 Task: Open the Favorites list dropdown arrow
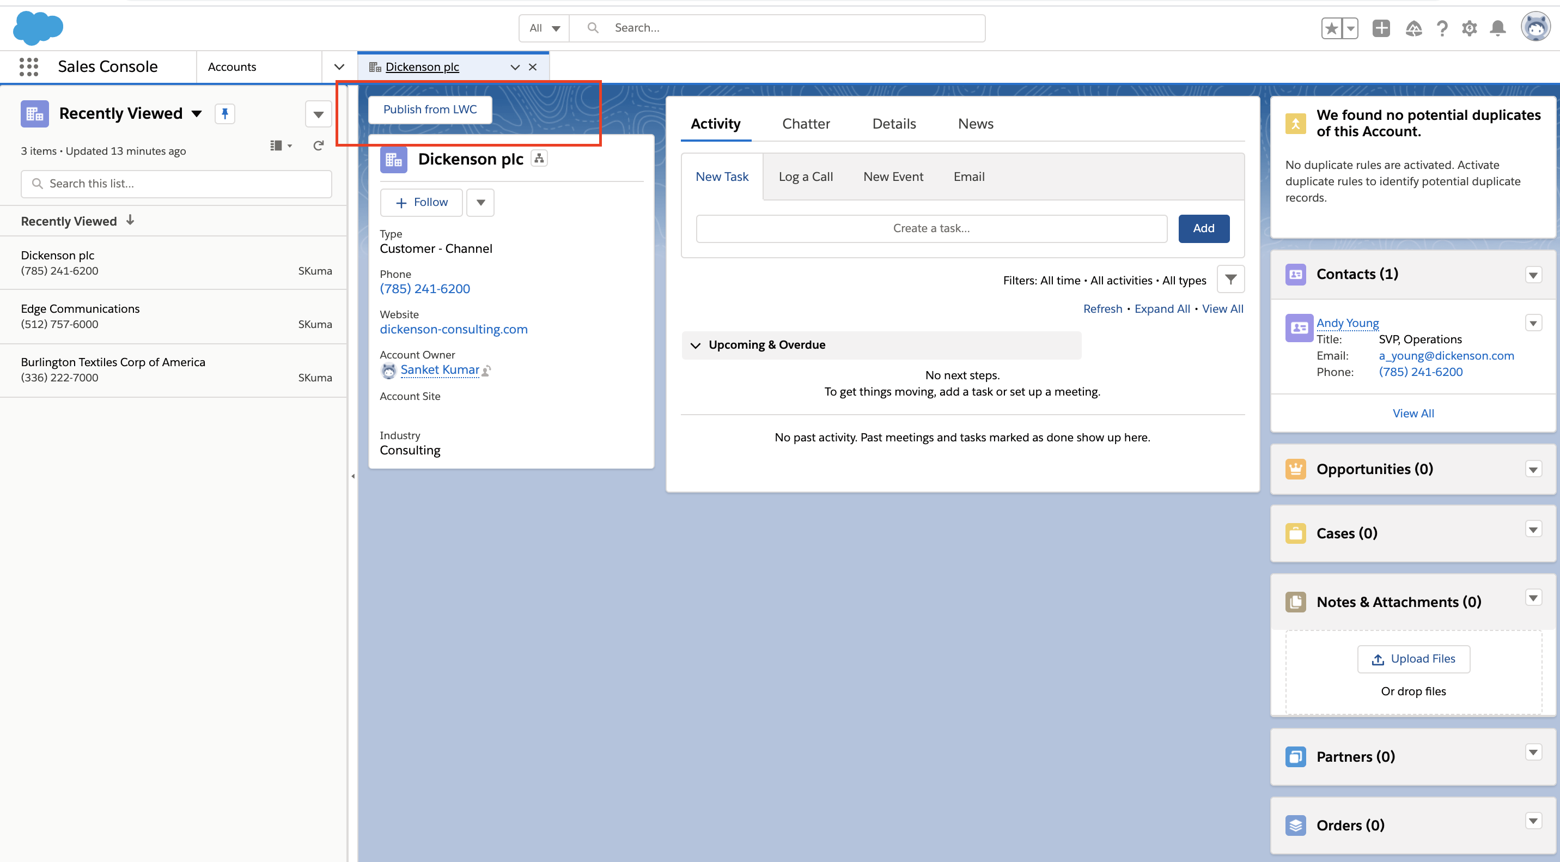pos(1350,28)
